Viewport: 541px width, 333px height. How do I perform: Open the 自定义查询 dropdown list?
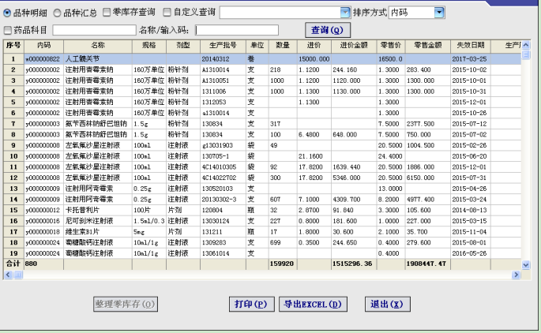pos(344,13)
